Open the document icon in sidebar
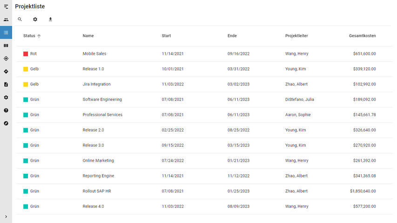This screenshot has width=397, height=223. coord(6,85)
